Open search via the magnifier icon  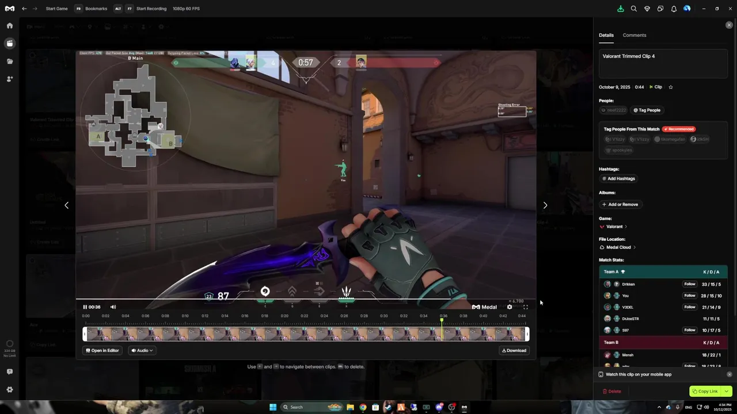click(x=633, y=9)
